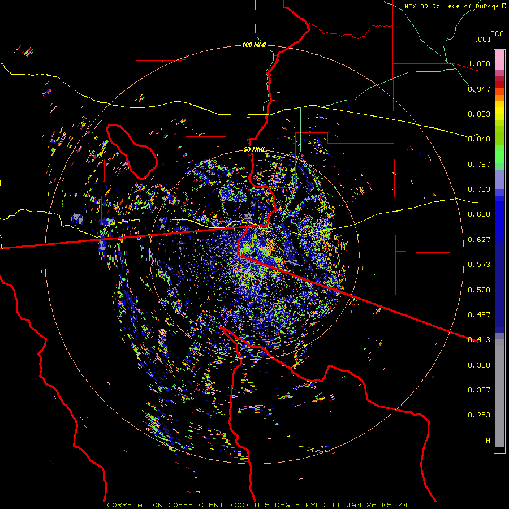Image resolution: width=509 pixels, height=509 pixels.
Task: Select the 0.840 scale value
Action: coord(479,139)
